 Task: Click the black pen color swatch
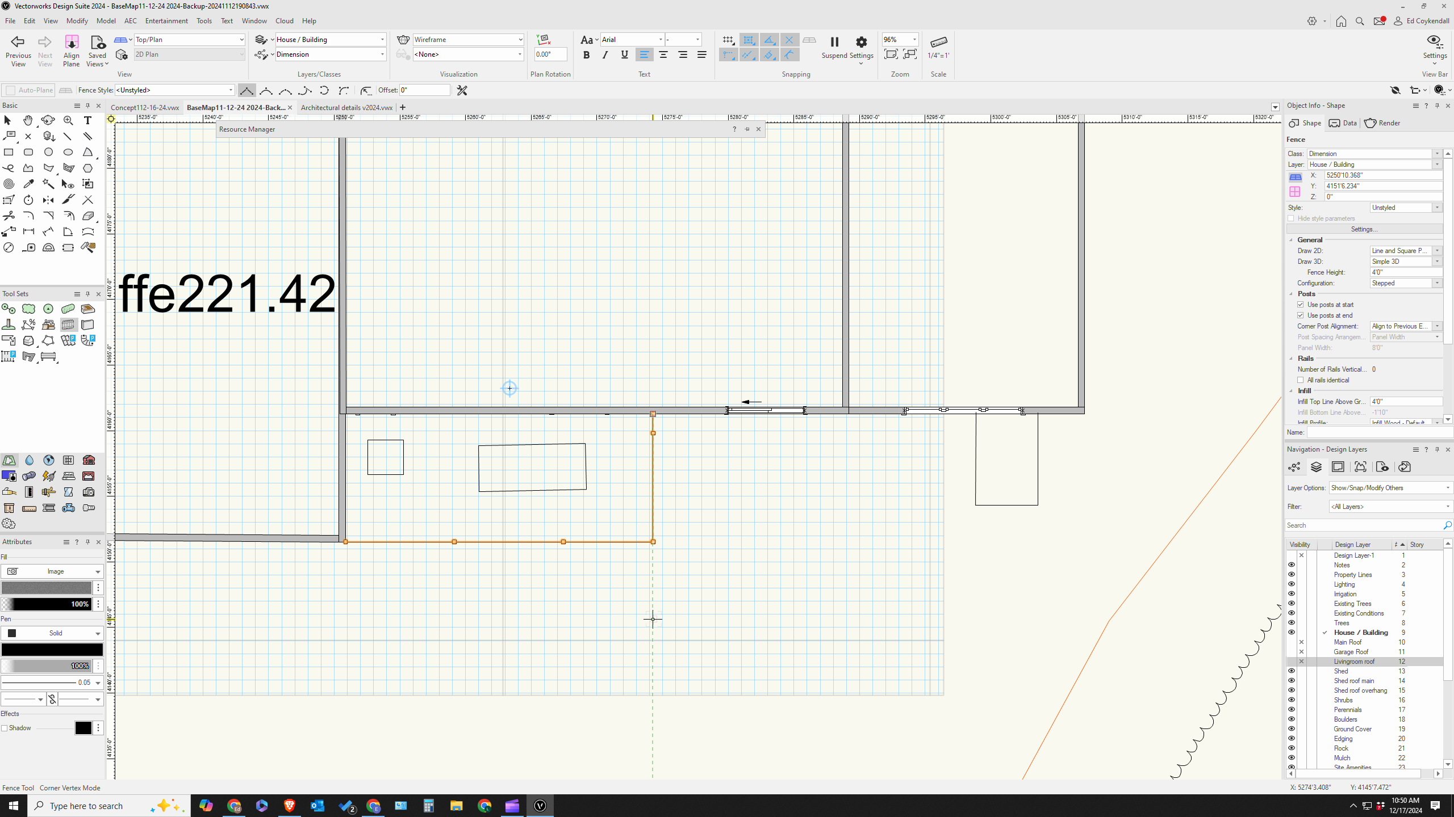click(x=52, y=649)
